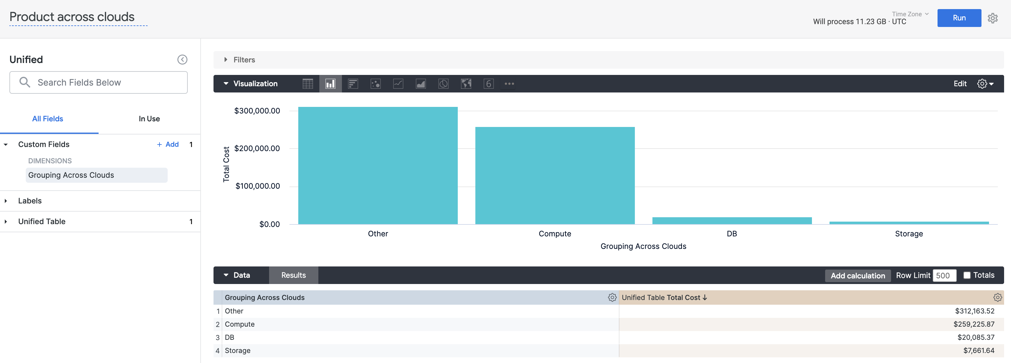The height and width of the screenshot is (363, 1011).
Task: Select the single value visualization icon
Action: pos(488,83)
